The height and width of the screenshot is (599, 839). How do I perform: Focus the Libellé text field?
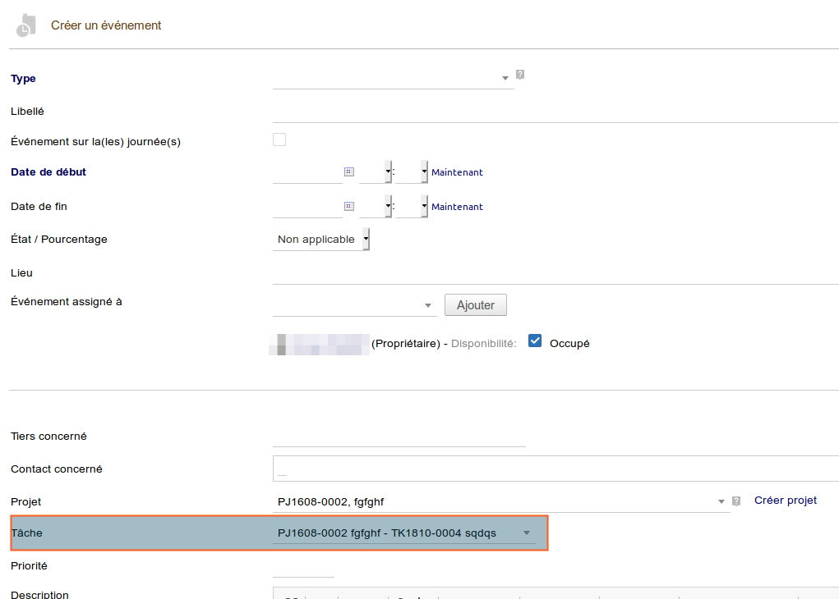[x=555, y=112]
